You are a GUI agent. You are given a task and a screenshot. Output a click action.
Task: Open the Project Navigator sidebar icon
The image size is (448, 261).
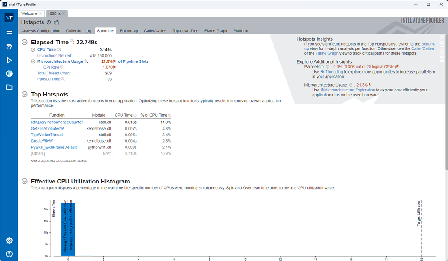click(9, 47)
